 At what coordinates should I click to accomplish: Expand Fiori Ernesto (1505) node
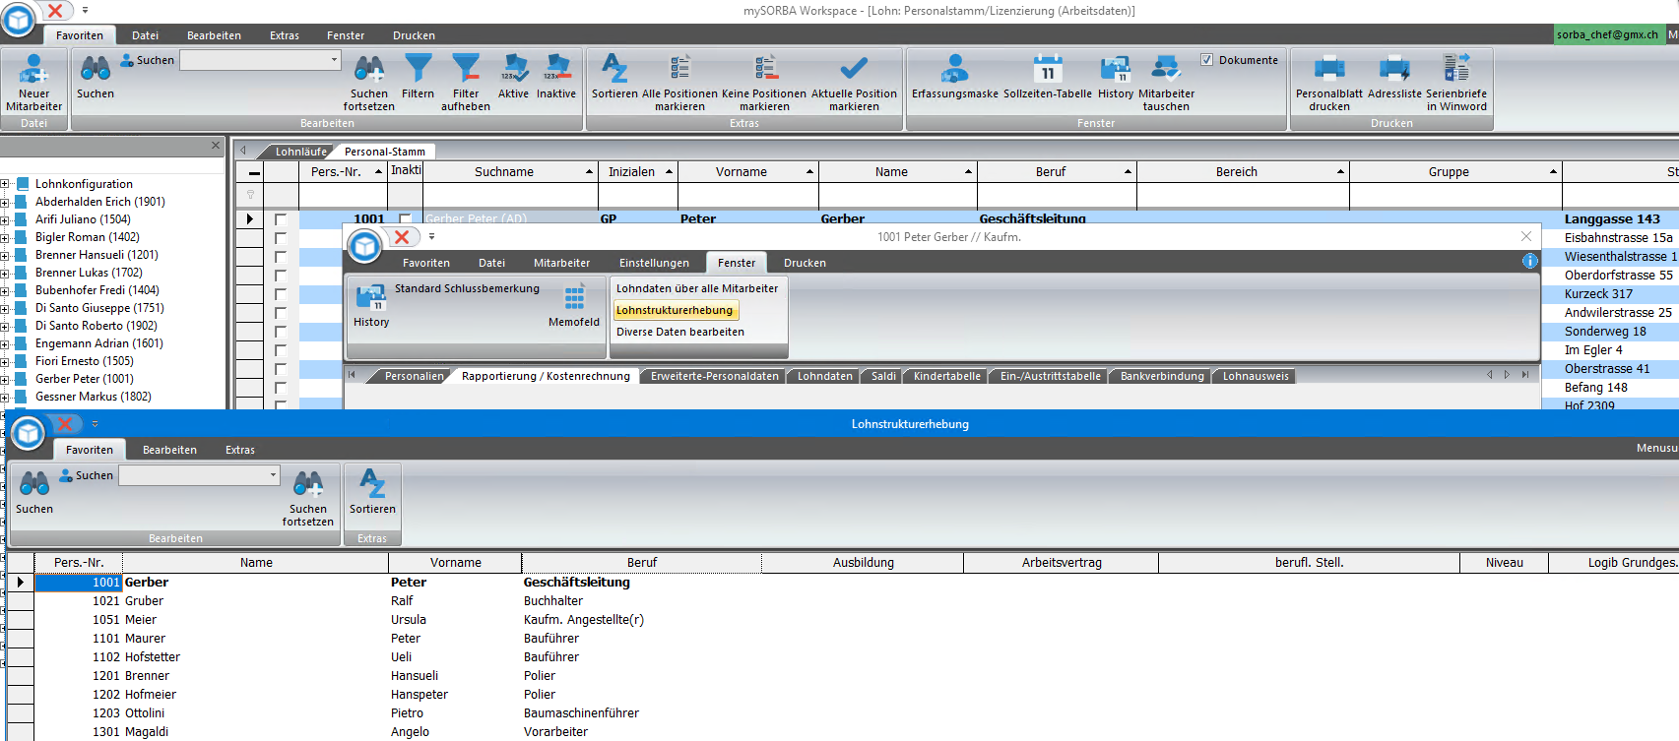5,361
